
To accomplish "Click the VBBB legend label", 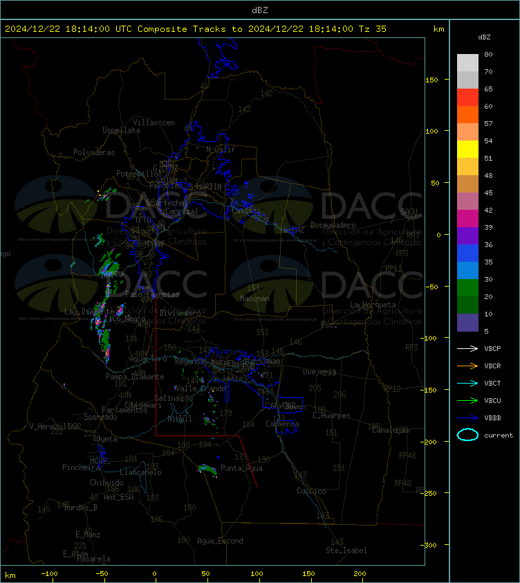I will 492,418.
